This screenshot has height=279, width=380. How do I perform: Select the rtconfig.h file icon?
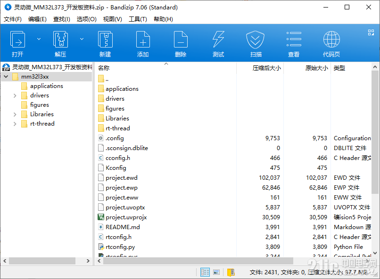pos(101,237)
